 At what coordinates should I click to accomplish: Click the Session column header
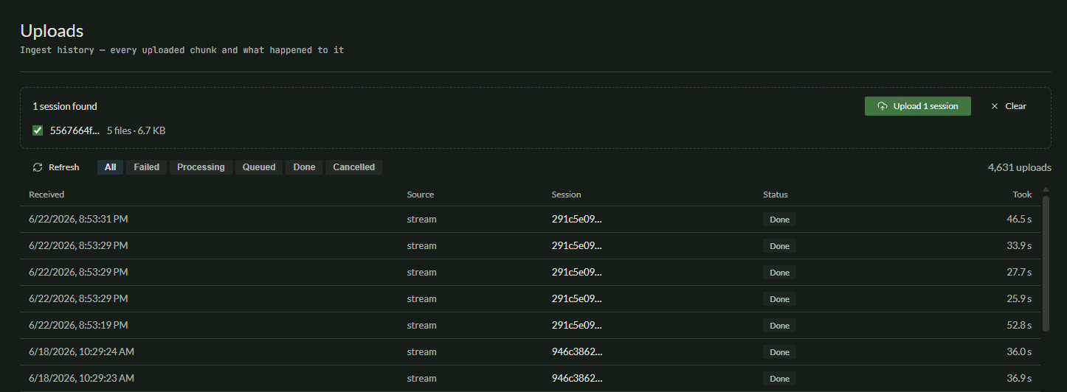point(566,195)
